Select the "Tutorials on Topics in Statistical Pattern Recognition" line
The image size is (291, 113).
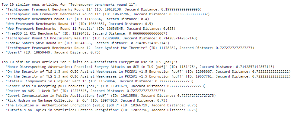pos(98,110)
